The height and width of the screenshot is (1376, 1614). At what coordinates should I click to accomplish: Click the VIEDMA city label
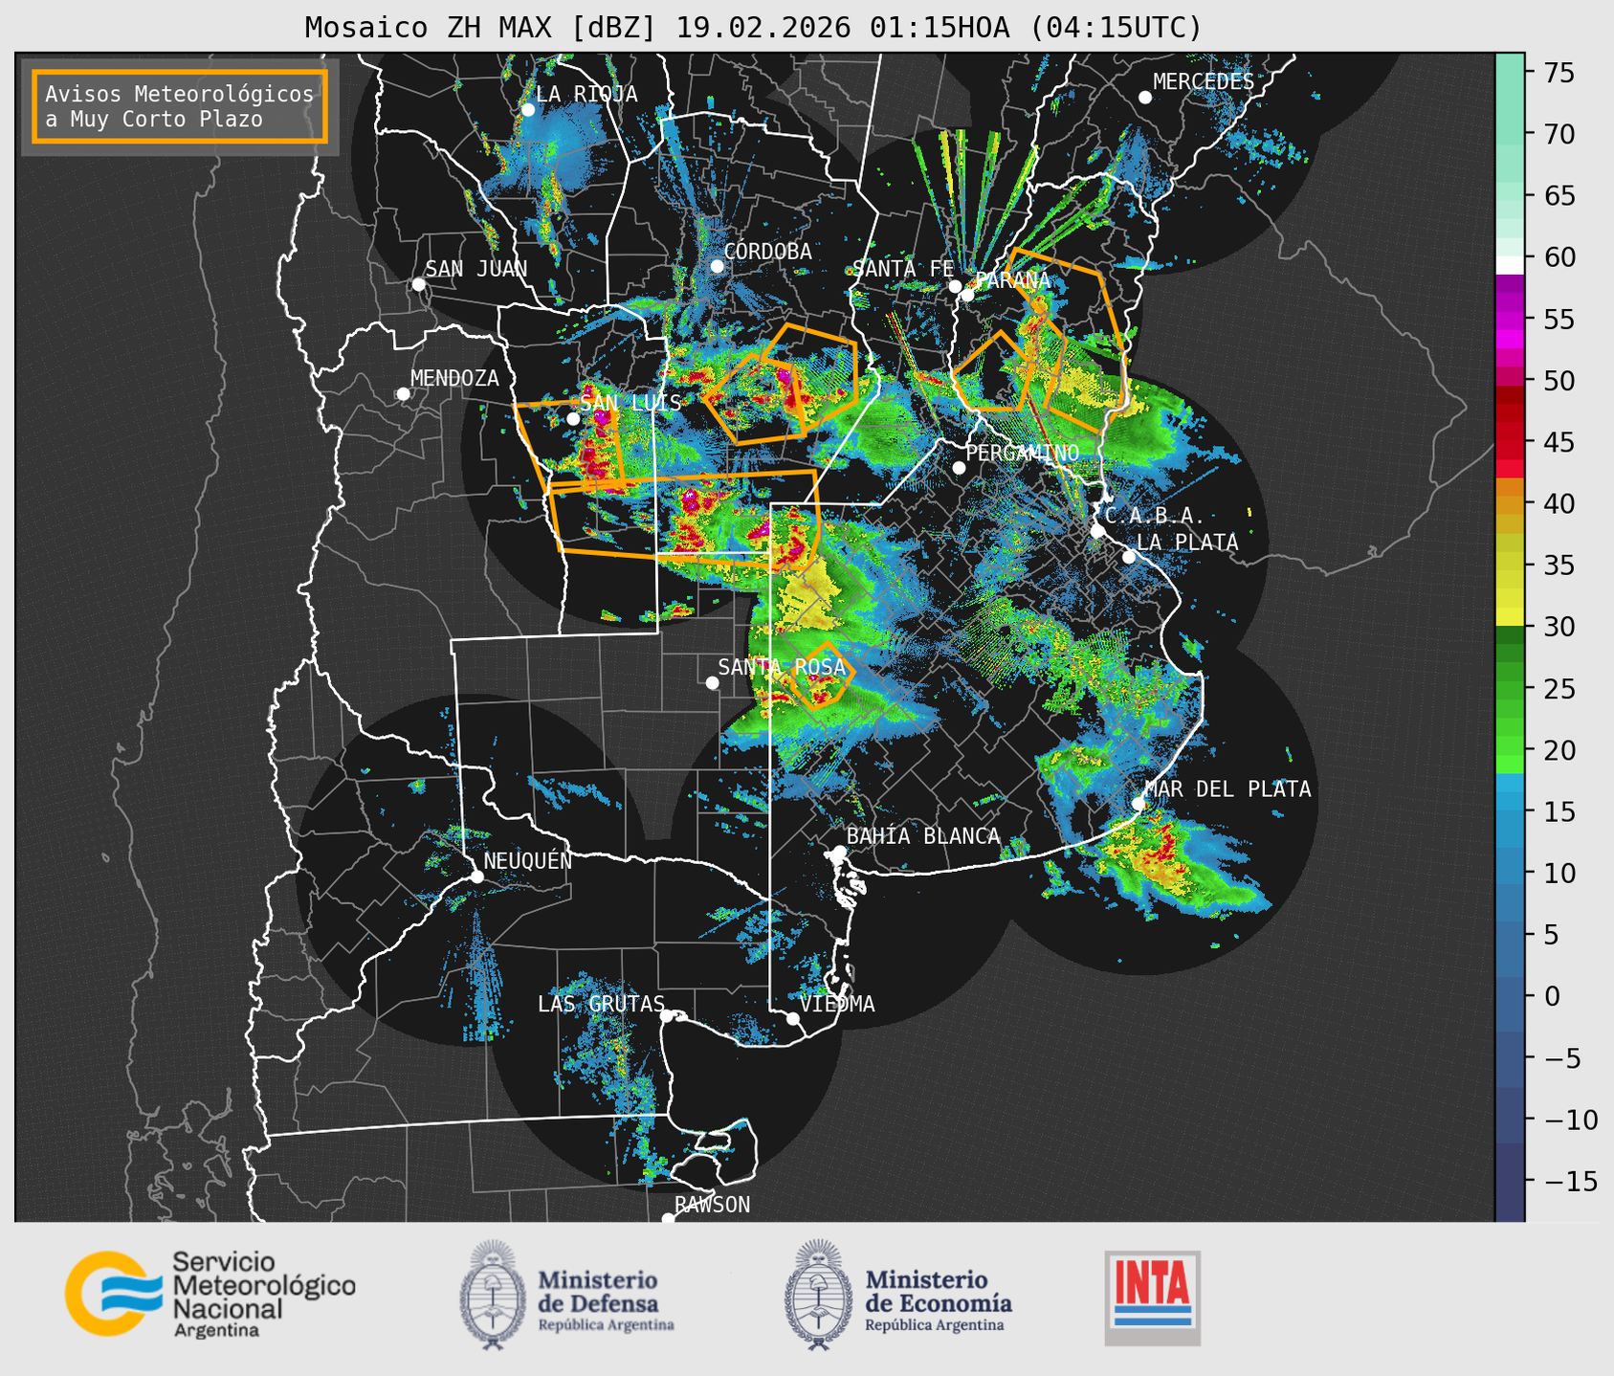[x=837, y=1004]
